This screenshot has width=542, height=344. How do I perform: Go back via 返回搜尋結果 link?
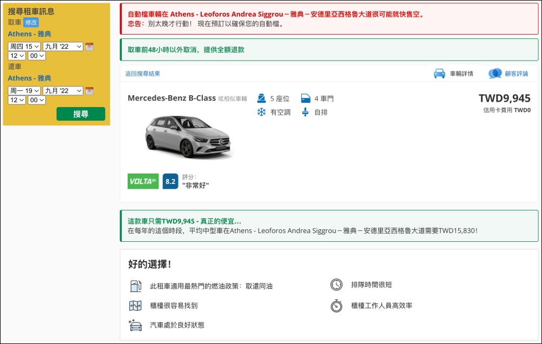click(x=143, y=74)
